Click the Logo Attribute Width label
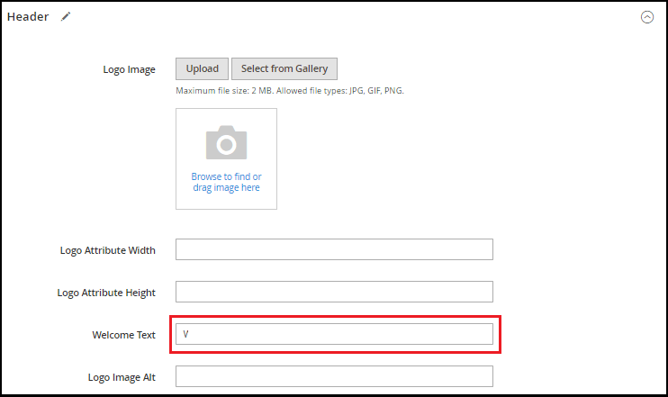The height and width of the screenshot is (397, 668). (107, 250)
